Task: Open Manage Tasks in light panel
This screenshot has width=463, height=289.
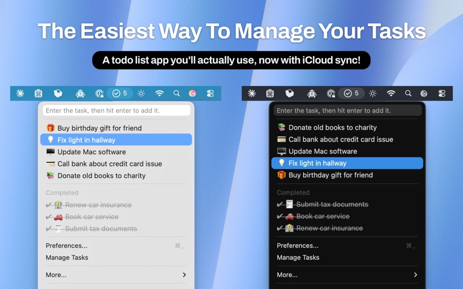Action: [x=116, y=257]
